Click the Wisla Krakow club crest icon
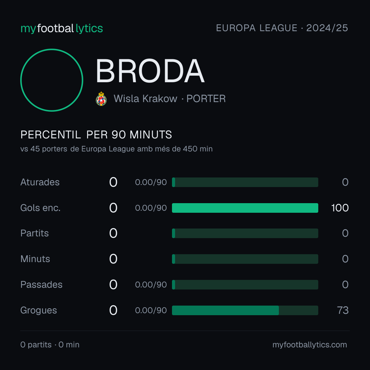The height and width of the screenshot is (370, 370). (101, 99)
